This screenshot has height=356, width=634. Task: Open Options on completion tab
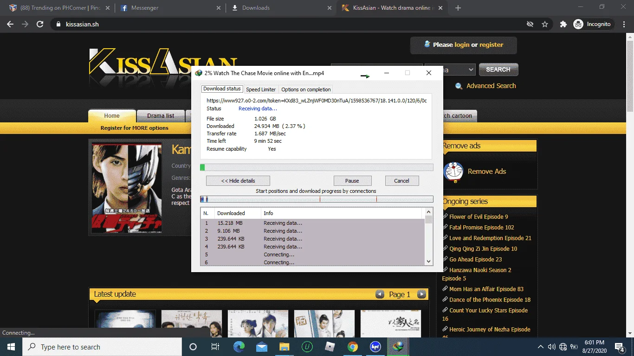[306, 89]
